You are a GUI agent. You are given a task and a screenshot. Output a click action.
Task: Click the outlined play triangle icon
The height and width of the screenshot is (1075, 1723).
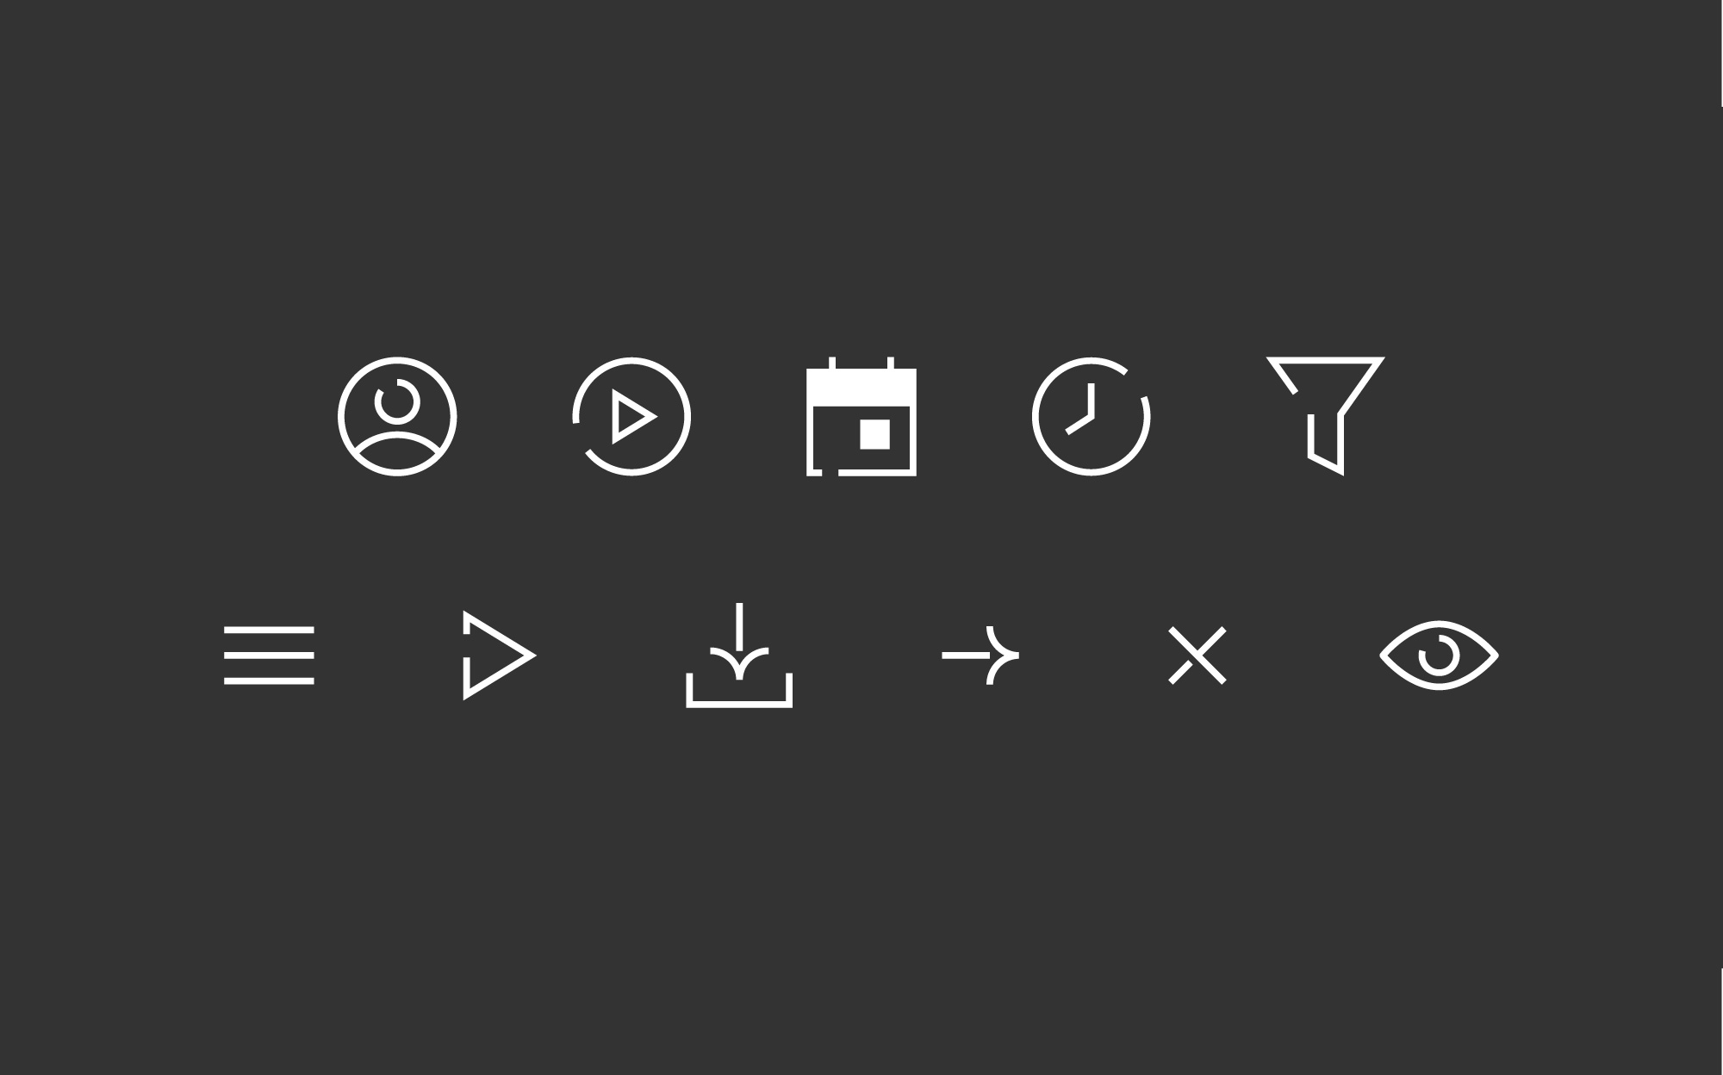(x=500, y=656)
